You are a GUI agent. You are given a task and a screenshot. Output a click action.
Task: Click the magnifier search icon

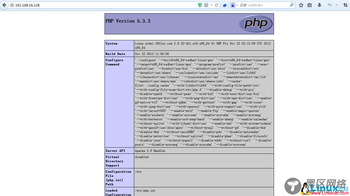click(292, 5)
